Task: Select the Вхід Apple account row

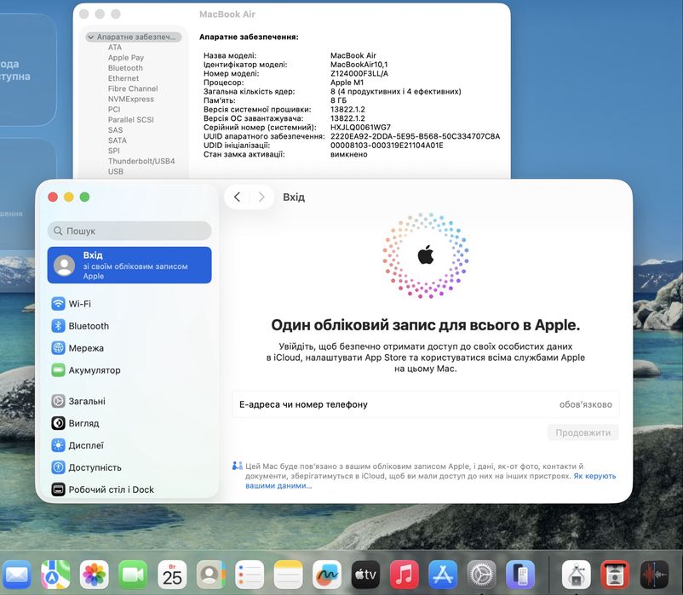Action: [129, 265]
